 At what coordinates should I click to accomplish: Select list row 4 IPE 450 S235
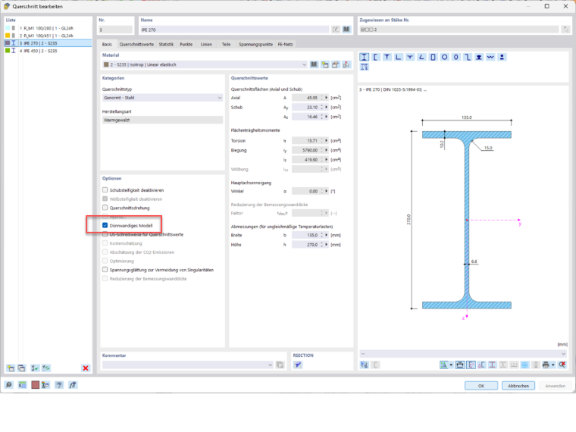point(48,51)
